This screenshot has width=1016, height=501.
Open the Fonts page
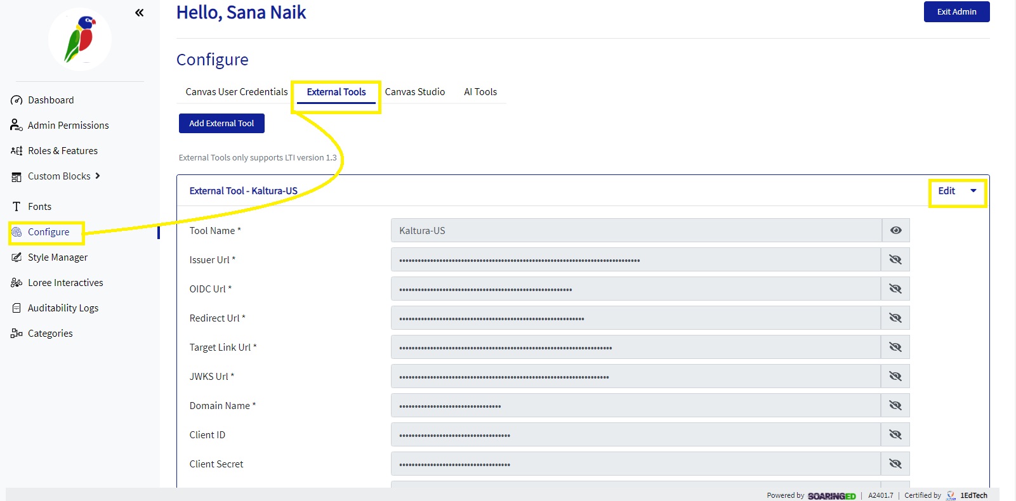pyautogui.click(x=39, y=207)
